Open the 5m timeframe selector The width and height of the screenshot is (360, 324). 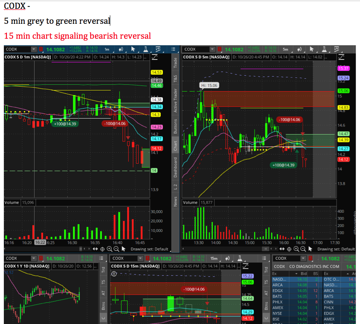click(285, 49)
